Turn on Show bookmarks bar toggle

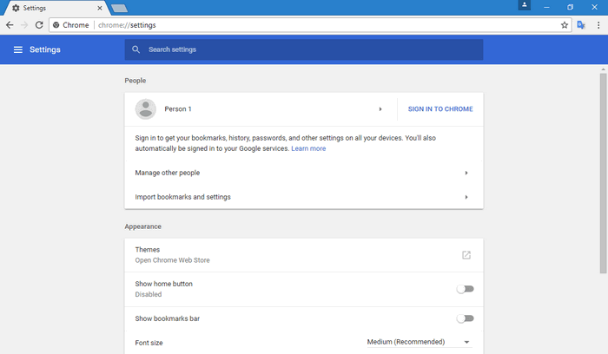(465, 318)
